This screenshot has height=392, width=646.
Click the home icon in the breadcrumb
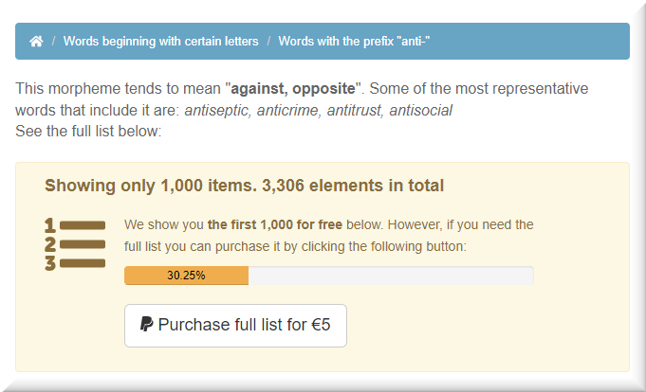(x=36, y=42)
